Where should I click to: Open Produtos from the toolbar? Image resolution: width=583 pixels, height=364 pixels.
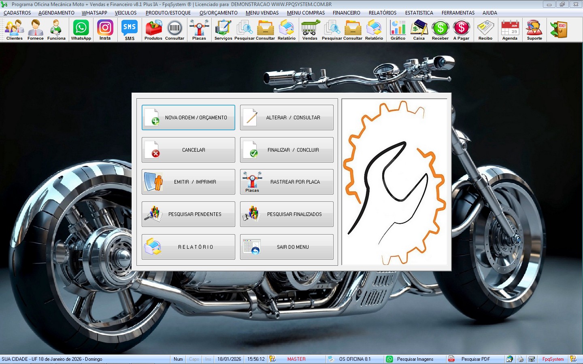tap(153, 30)
